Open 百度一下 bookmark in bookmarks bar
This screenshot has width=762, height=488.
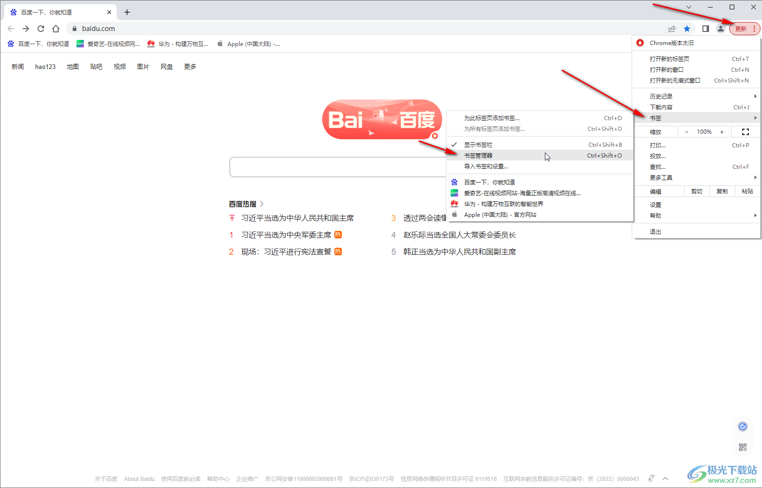38,44
